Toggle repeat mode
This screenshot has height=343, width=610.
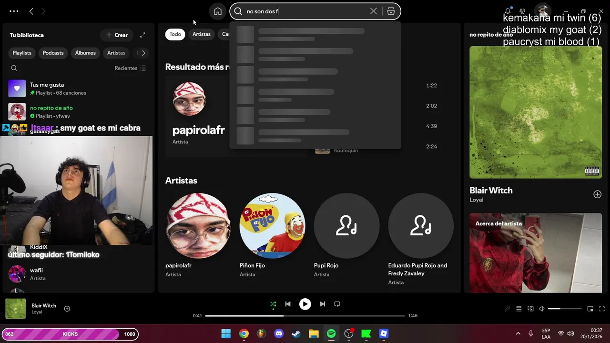coord(337,304)
